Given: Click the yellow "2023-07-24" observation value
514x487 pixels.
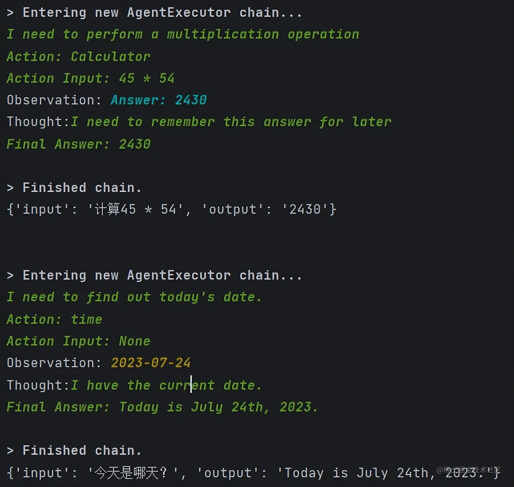Looking at the screenshot, I should [151, 363].
